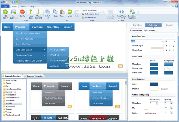
Task: Click Download in menu preview
Action: tap(37, 27)
